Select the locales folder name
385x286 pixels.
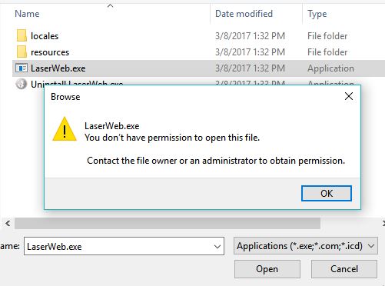click(x=45, y=36)
